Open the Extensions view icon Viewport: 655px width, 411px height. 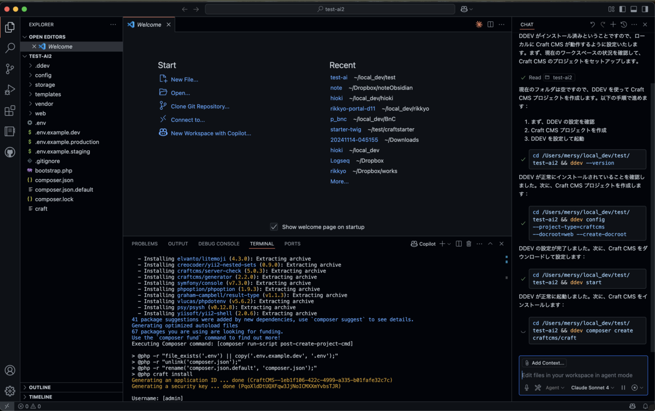click(10, 111)
